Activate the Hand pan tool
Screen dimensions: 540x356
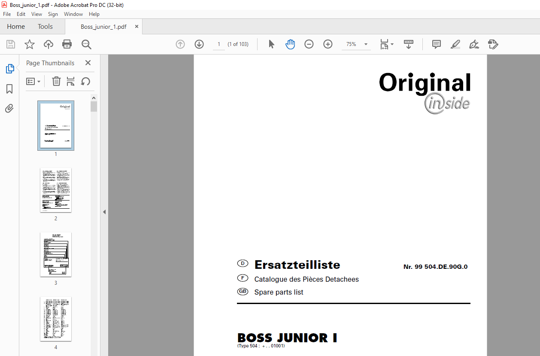[x=290, y=44]
